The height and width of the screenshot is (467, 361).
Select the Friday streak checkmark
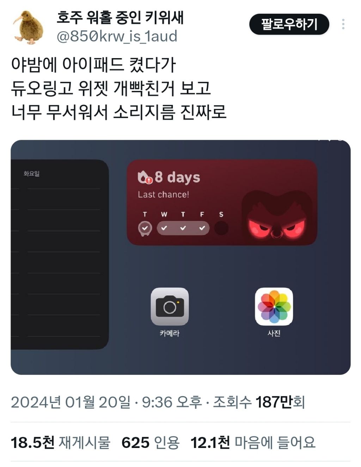202,228
